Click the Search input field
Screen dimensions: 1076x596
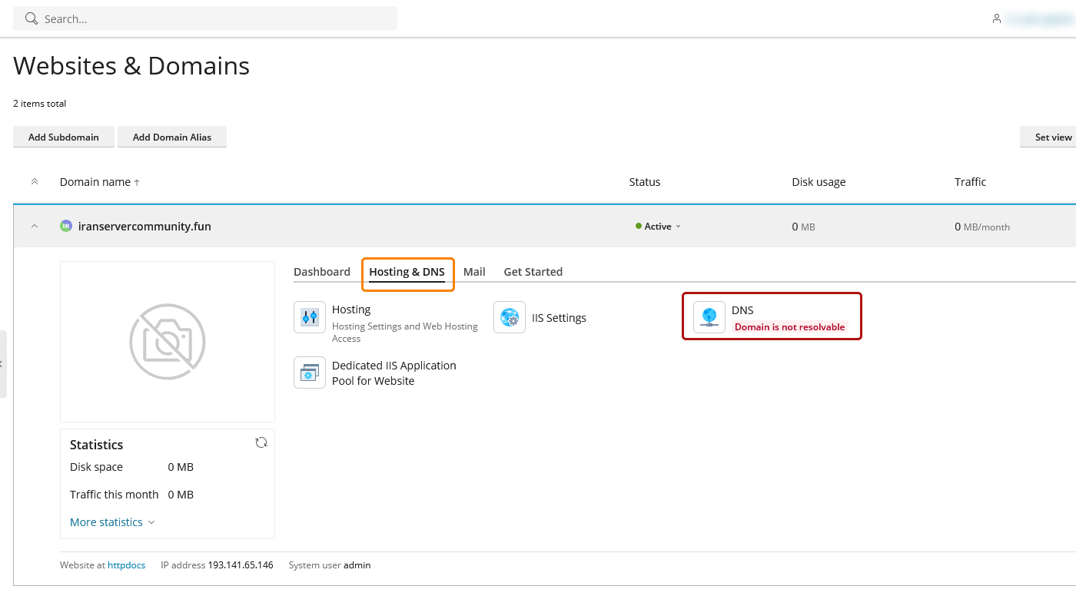point(215,18)
